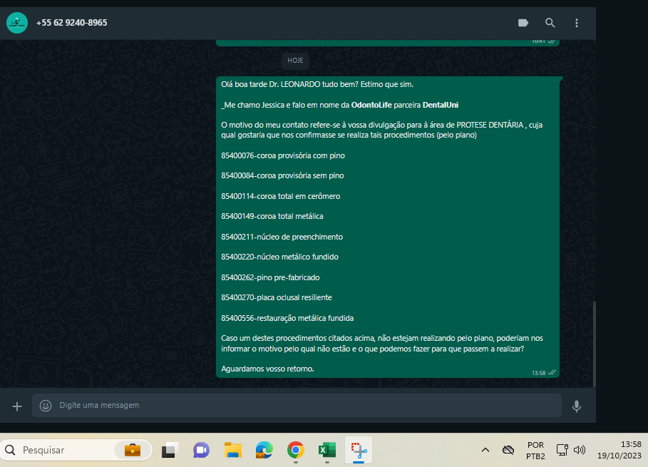Open the chat three-dot menu
Image resolution: width=648 pixels, height=467 pixels.
click(577, 23)
